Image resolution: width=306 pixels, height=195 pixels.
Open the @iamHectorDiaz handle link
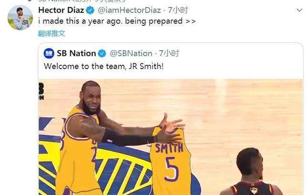pos(129,10)
